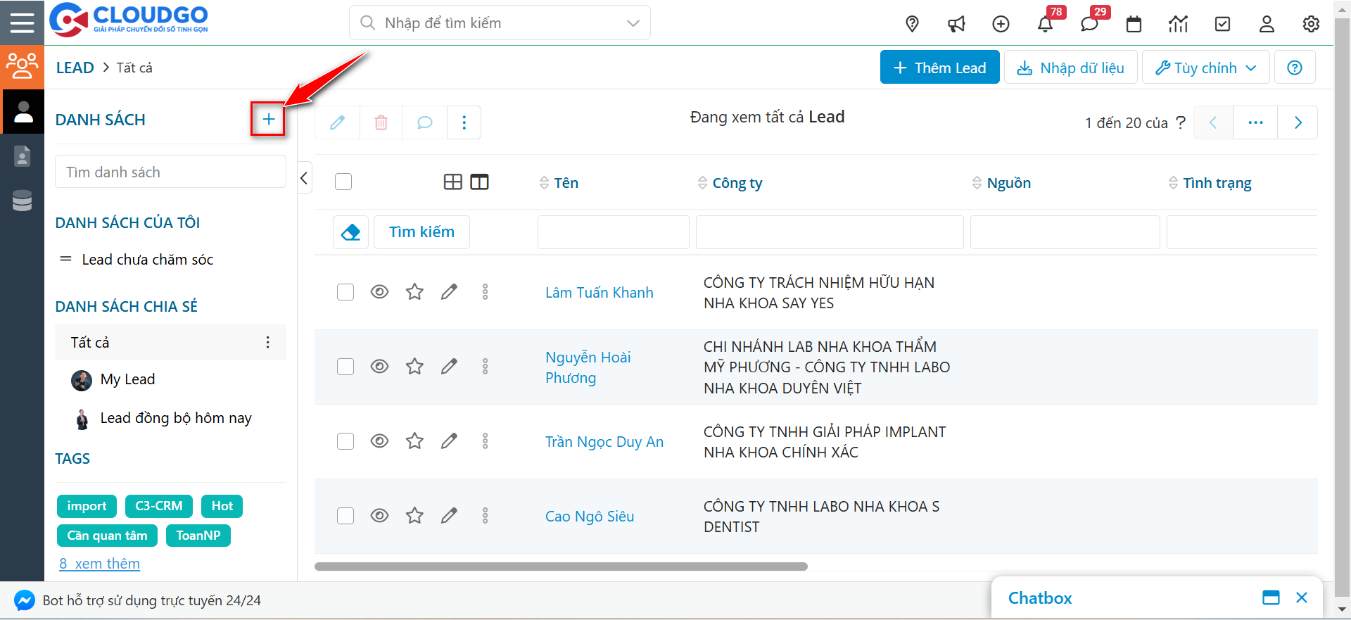Viewport: 1351px width, 620px height.
Task: Click the eraser clear-filter icon
Action: coord(350,232)
